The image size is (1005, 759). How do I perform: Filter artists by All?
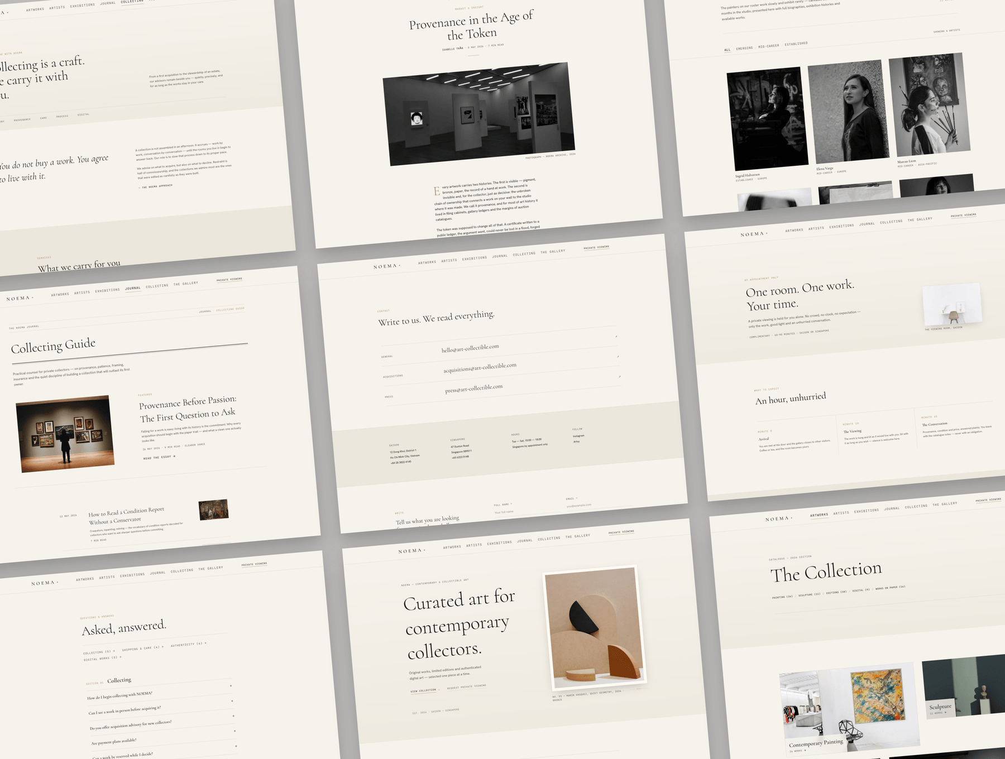[727, 50]
